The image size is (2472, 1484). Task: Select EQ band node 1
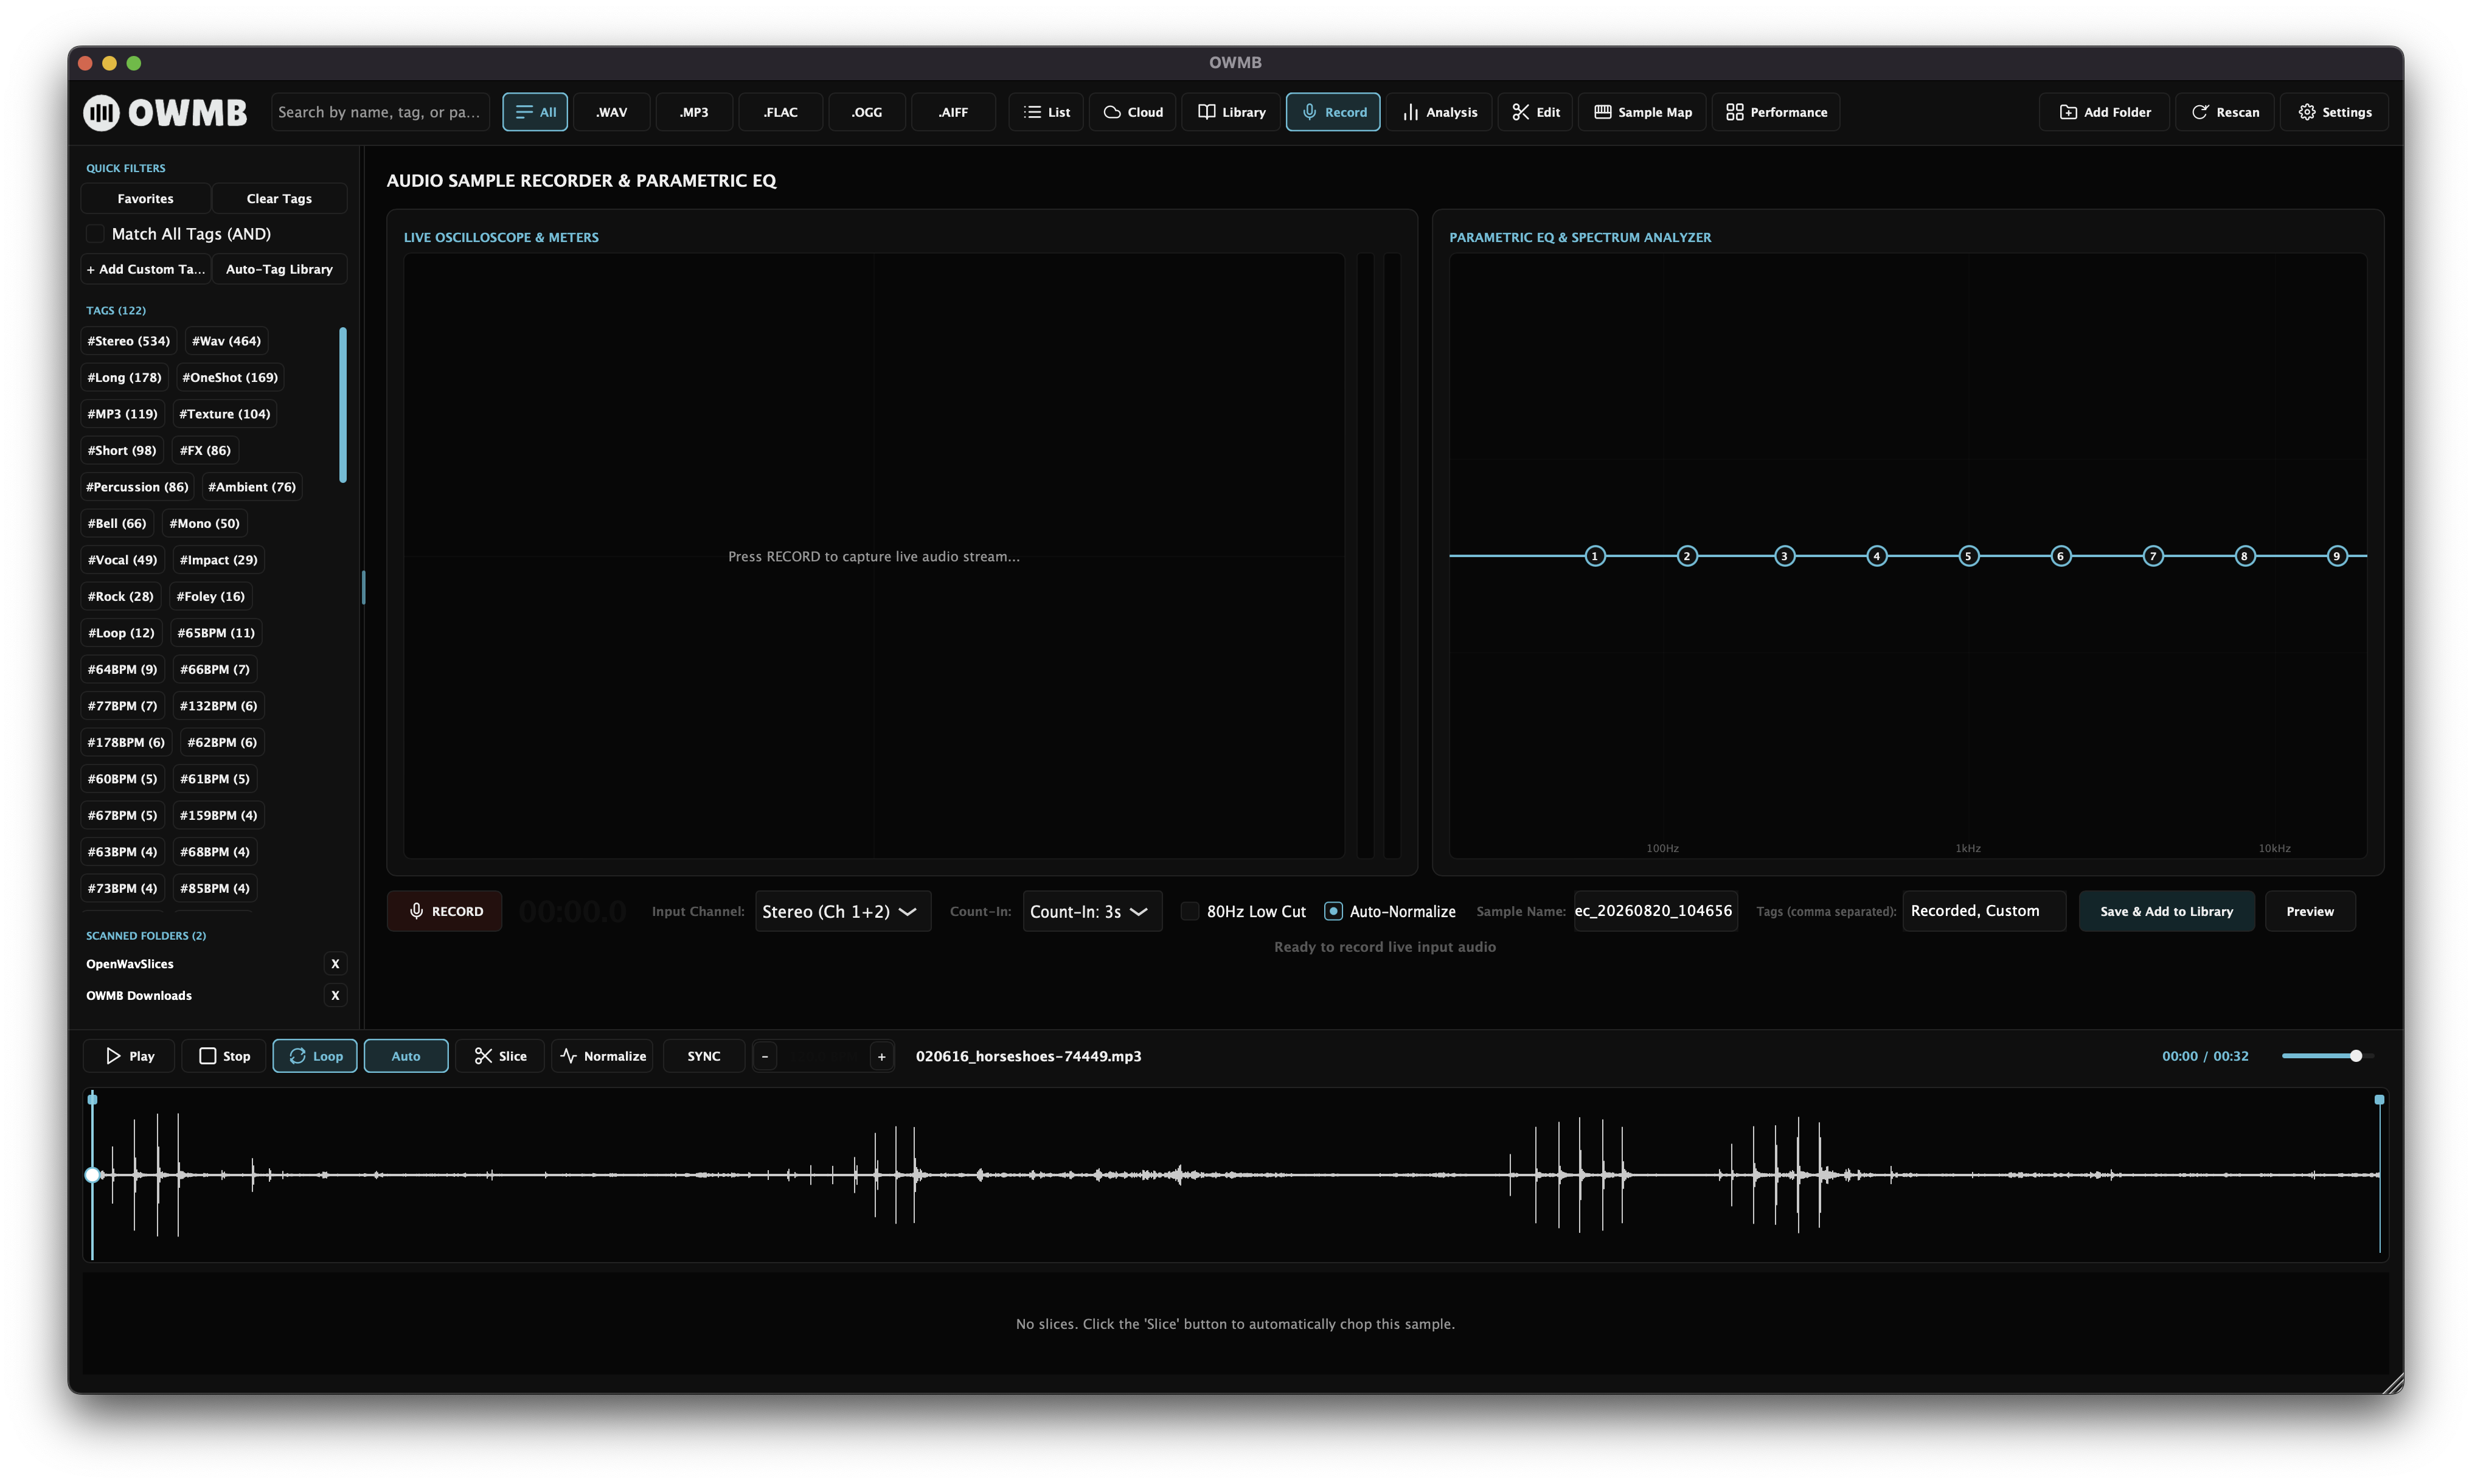1595,556
